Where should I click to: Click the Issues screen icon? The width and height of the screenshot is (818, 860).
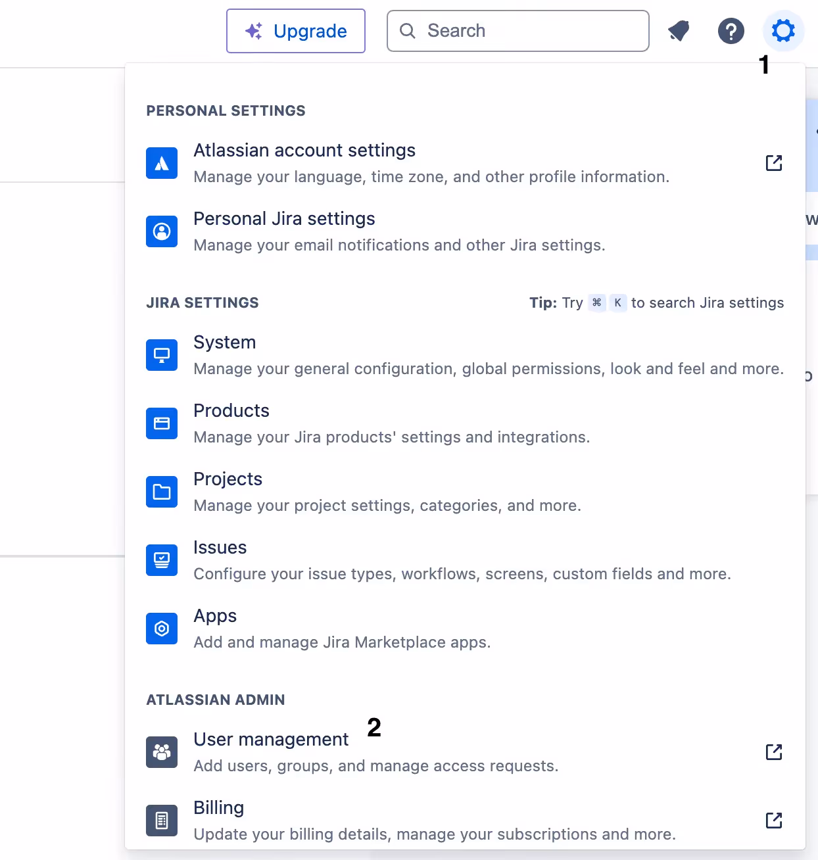click(162, 560)
